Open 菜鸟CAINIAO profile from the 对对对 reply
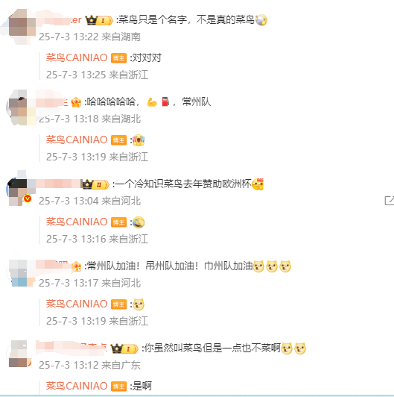Screen dimensions: 394x397 (77, 58)
